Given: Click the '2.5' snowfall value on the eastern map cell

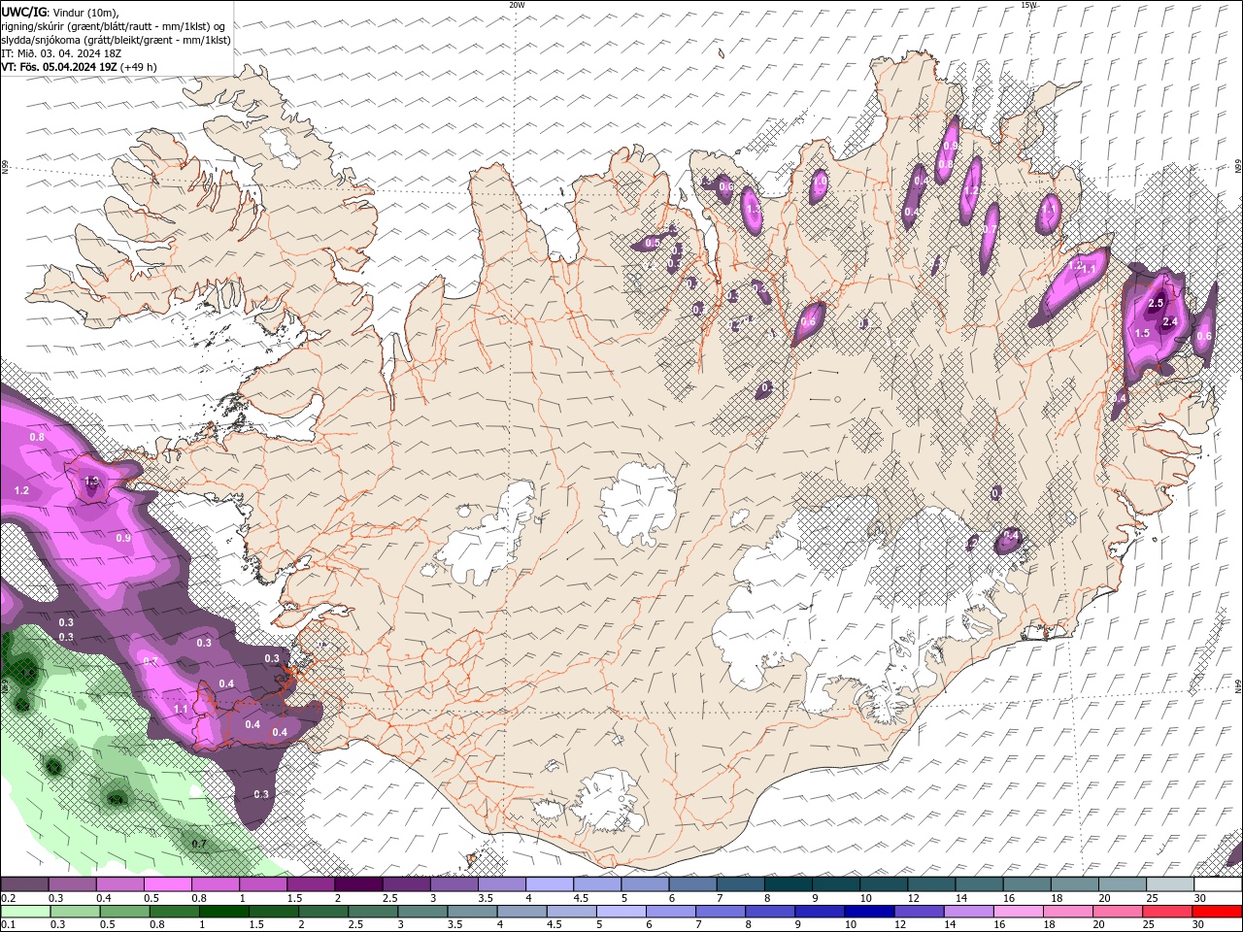Looking at the screenshot, I should pyautogui.click(x=1156, y=304).
